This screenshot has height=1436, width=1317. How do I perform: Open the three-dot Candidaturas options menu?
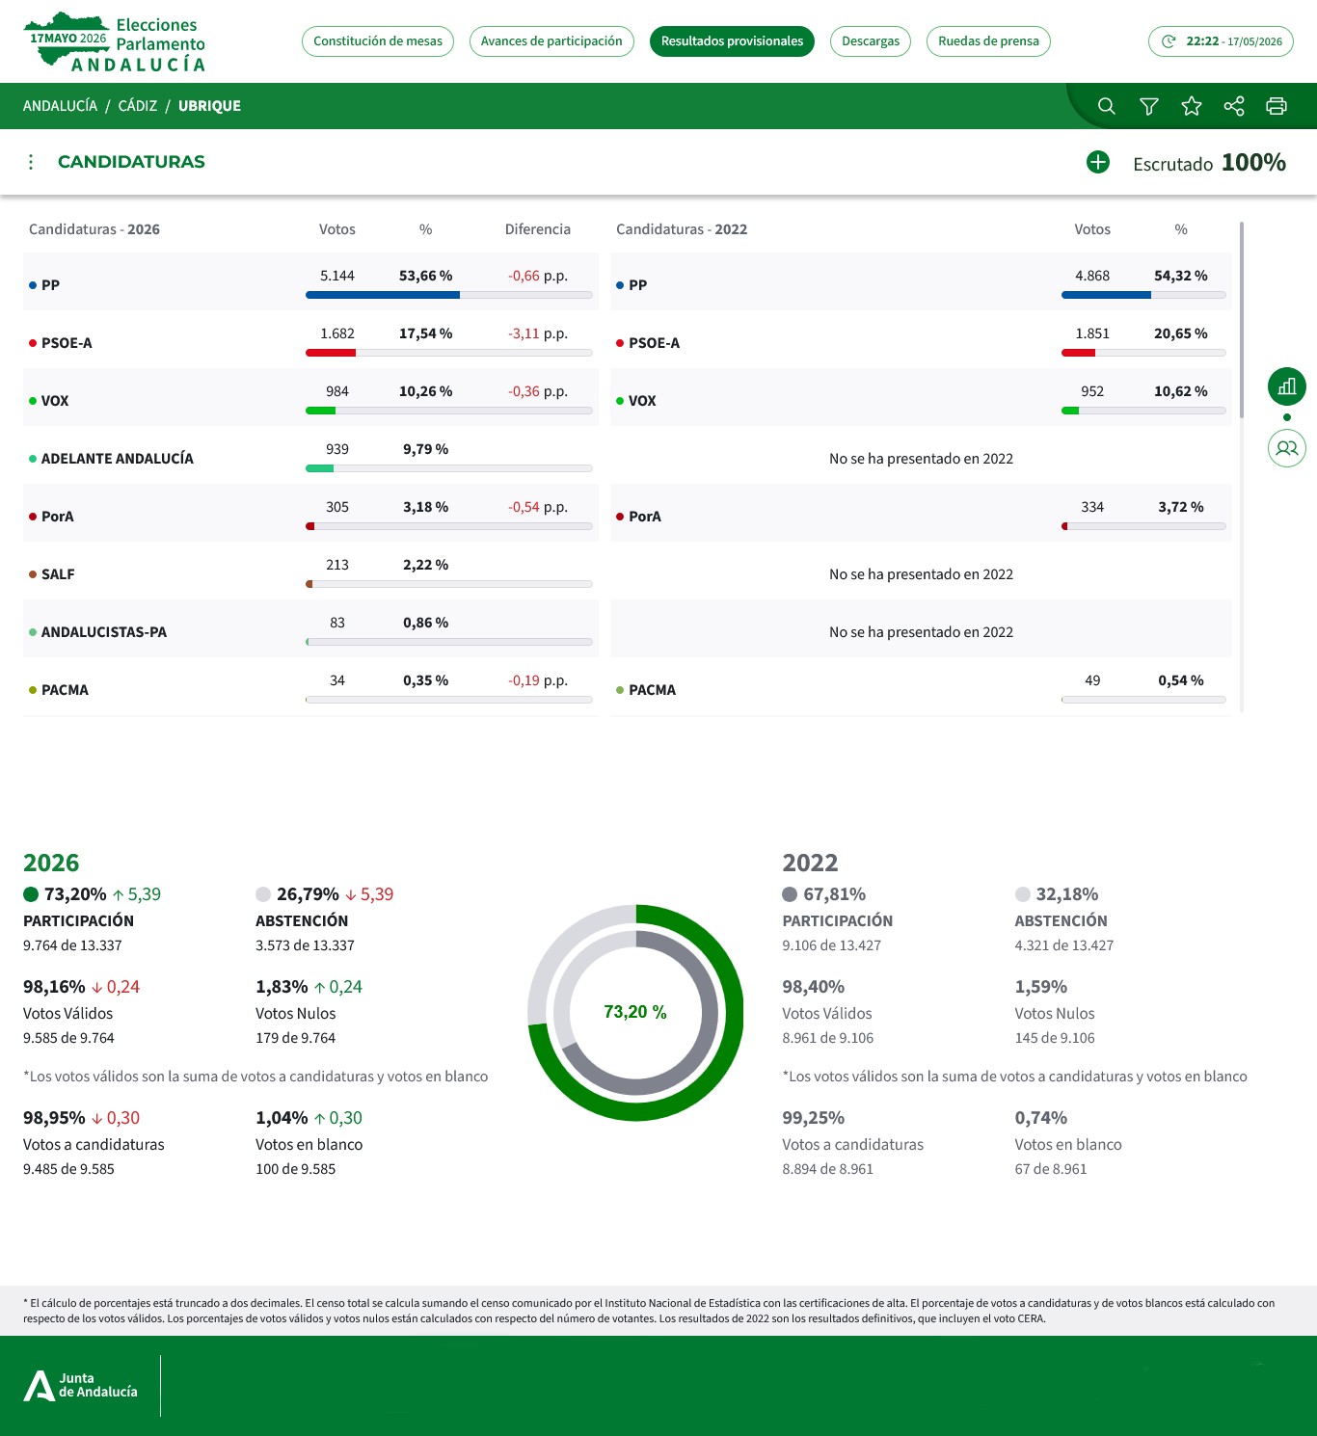pos(31,162)
